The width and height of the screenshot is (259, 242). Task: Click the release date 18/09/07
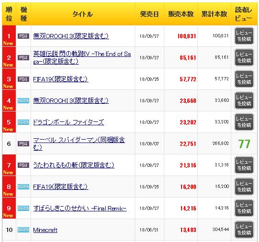click(x=149, y=144)
